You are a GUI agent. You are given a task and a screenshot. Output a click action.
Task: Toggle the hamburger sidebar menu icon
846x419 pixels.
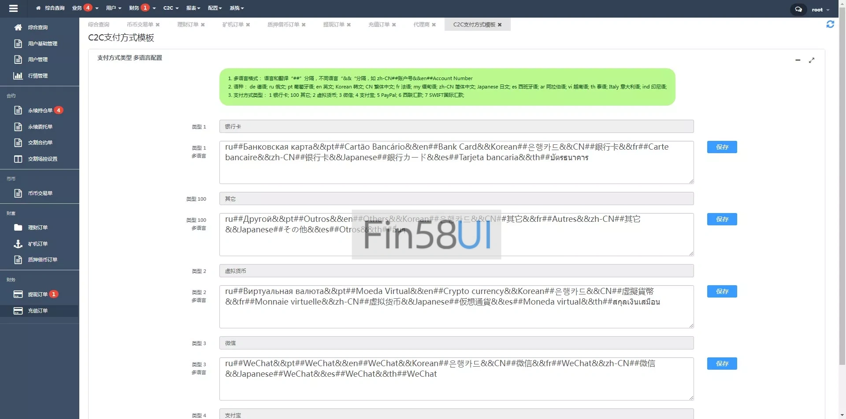tap(13, 8)
